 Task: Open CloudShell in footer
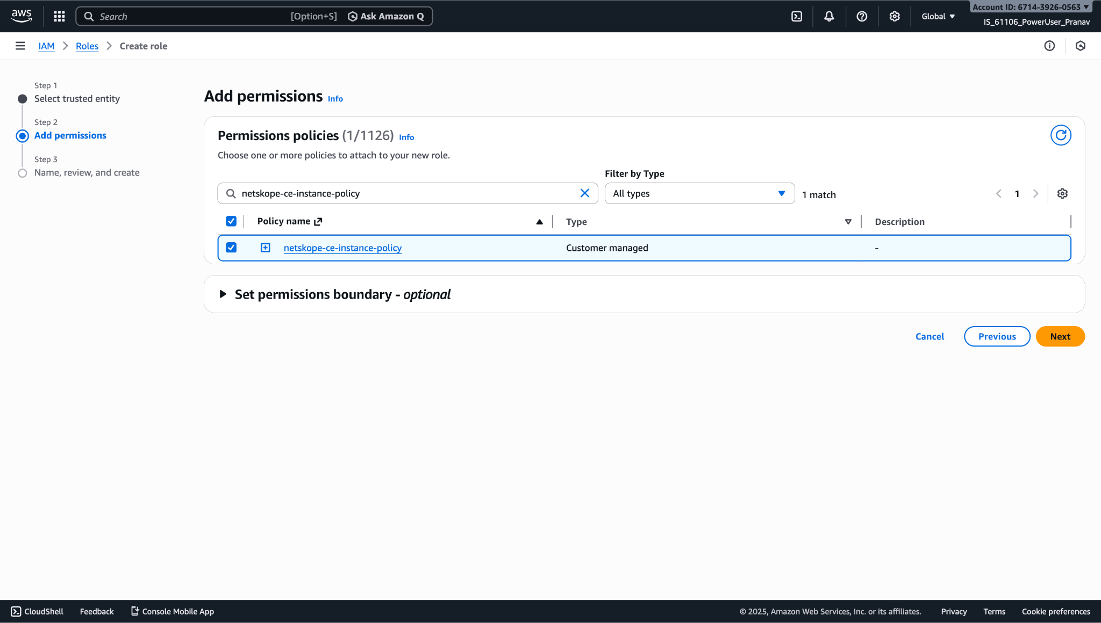coord(37,611)
